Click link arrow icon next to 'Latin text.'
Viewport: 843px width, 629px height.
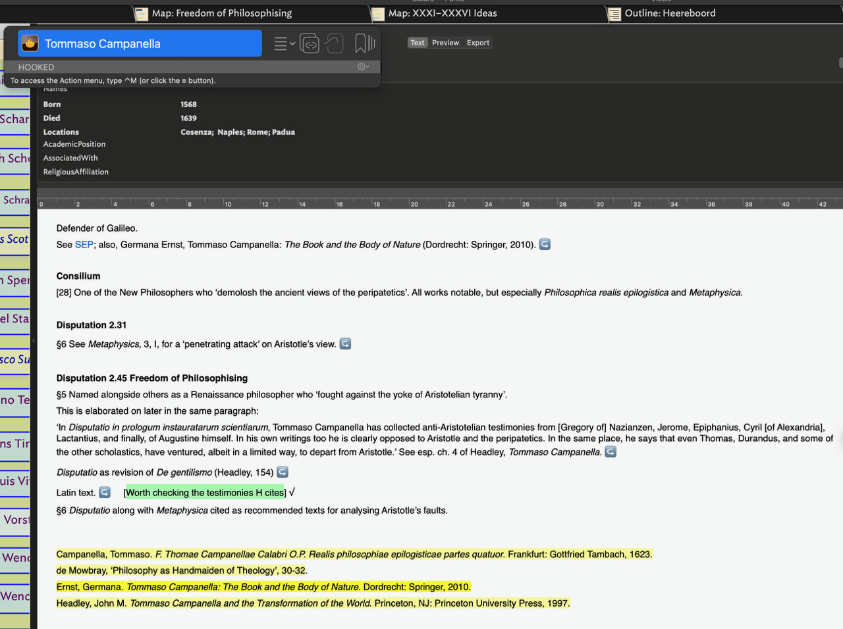tap(105, 493)
